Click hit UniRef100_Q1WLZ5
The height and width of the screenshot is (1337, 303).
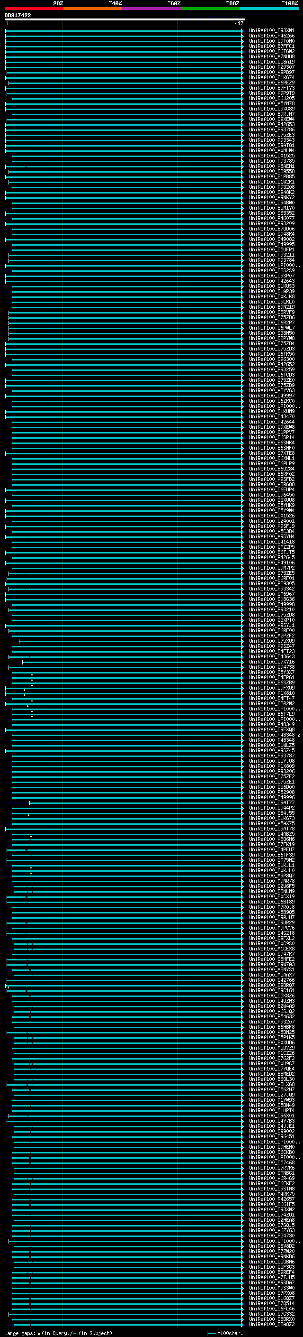[x=272, y=745]
